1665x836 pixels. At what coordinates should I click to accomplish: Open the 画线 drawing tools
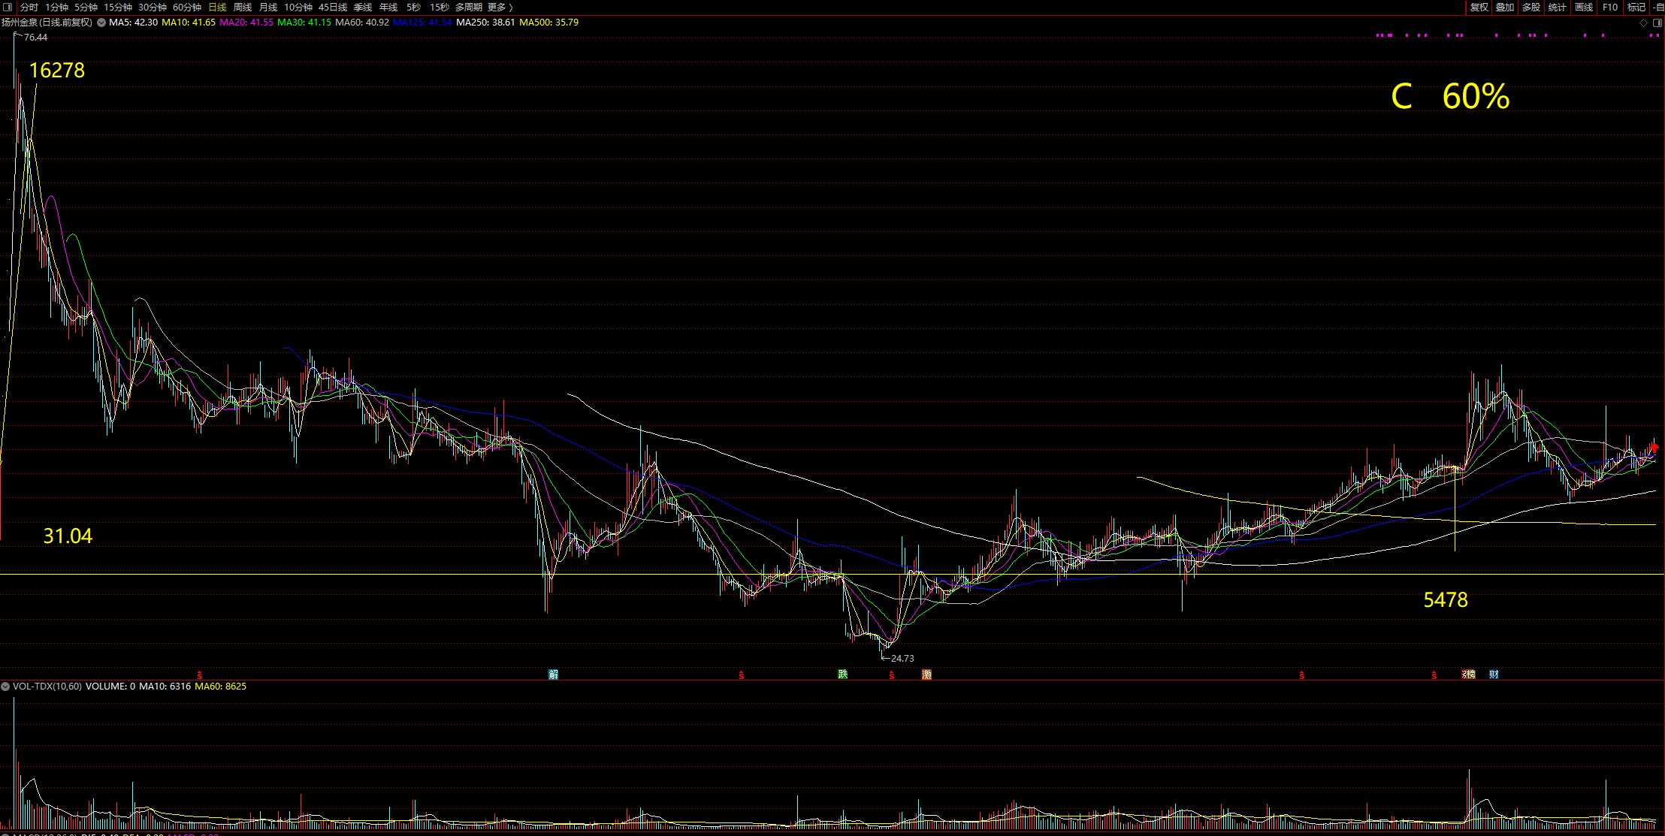coord(1584,7)
